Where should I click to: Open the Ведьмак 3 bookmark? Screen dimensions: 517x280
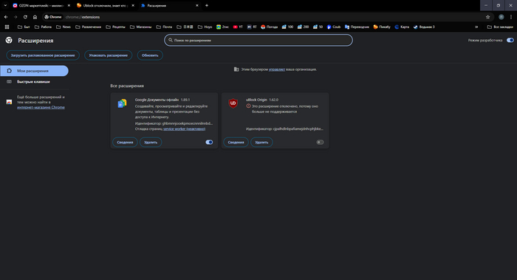point(424,27)
